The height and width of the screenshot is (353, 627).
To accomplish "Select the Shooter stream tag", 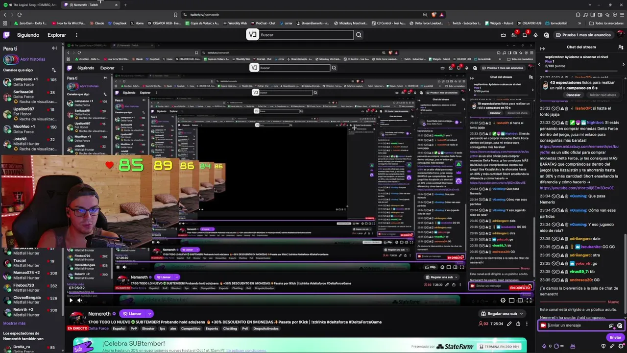I will point(148,328).
